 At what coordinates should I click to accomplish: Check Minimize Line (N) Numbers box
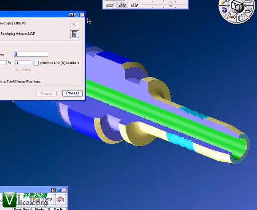pyautogui.click(x=36, y=63)
